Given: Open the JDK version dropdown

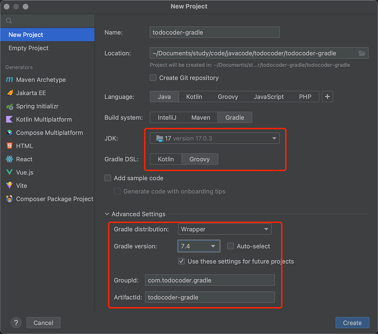Looking at the screenshot, I should click(215, 138).
